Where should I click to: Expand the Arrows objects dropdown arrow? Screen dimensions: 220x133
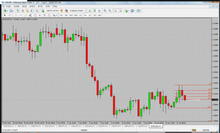(56, 15)
